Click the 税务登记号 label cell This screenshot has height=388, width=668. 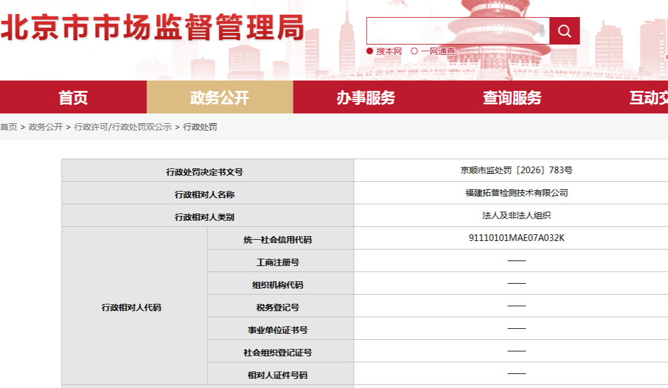coord(281,306)
